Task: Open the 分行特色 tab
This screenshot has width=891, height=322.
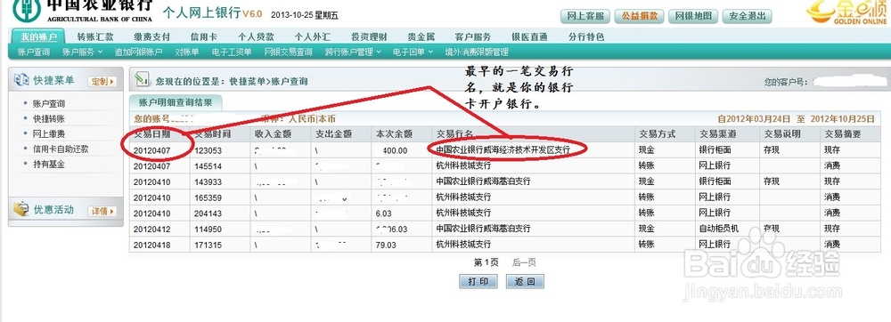Action: [x=586, y=36]
